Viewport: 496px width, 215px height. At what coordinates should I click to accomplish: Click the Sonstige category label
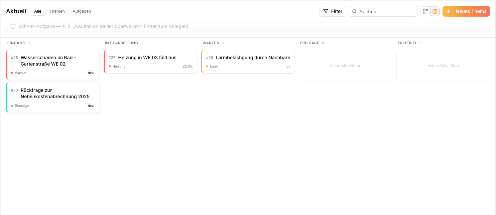point(22,106)
